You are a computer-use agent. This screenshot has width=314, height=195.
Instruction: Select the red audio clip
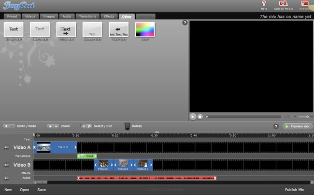147,178
